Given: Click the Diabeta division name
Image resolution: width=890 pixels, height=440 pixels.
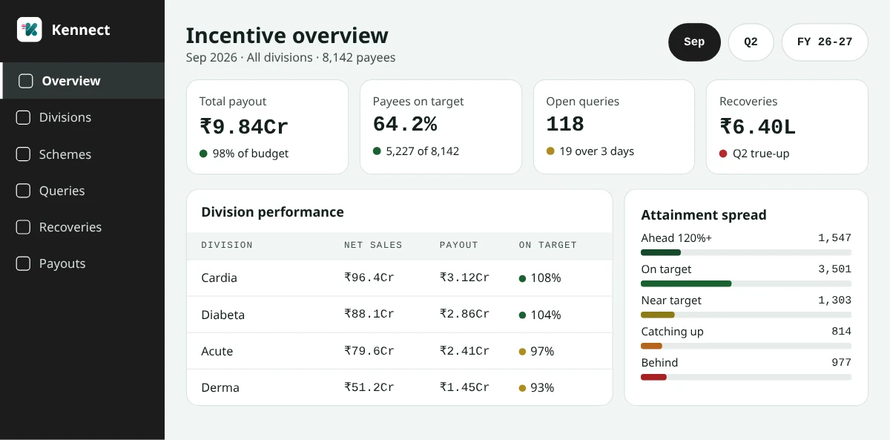Looking at the screenshot, I should [222, 315].
